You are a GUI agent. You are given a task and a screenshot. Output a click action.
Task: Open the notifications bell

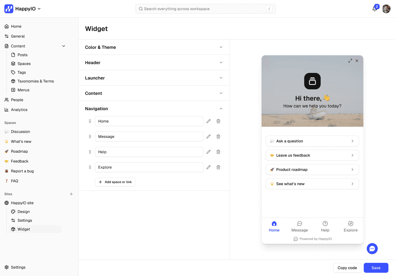coord(375,9)
